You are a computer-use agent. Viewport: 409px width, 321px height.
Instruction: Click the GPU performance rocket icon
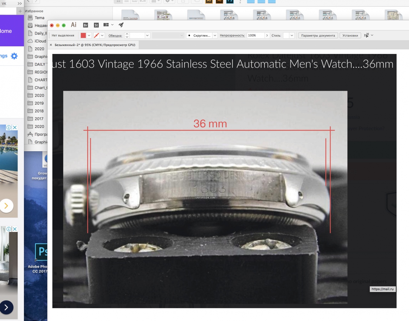[x=121, y=25]
